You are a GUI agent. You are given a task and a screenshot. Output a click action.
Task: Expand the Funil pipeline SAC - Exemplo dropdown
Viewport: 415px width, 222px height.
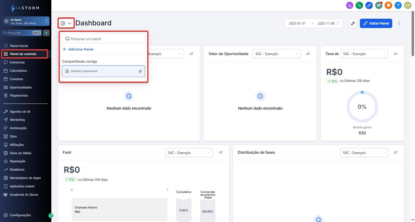click(189, 153)
